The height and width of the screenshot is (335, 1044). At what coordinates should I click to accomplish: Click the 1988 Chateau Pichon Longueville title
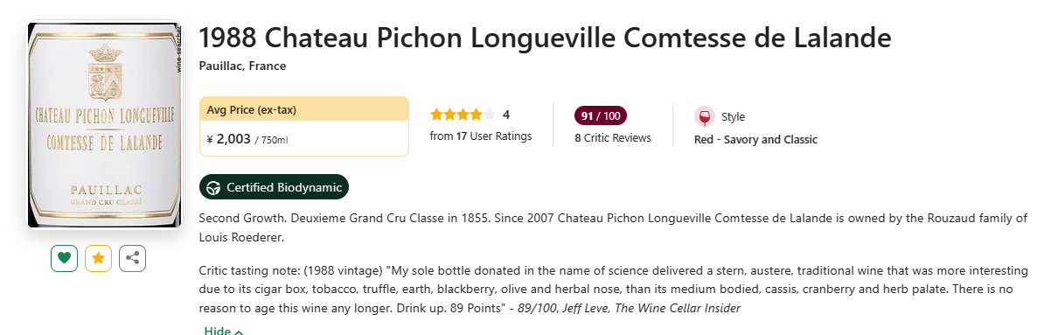545,38
